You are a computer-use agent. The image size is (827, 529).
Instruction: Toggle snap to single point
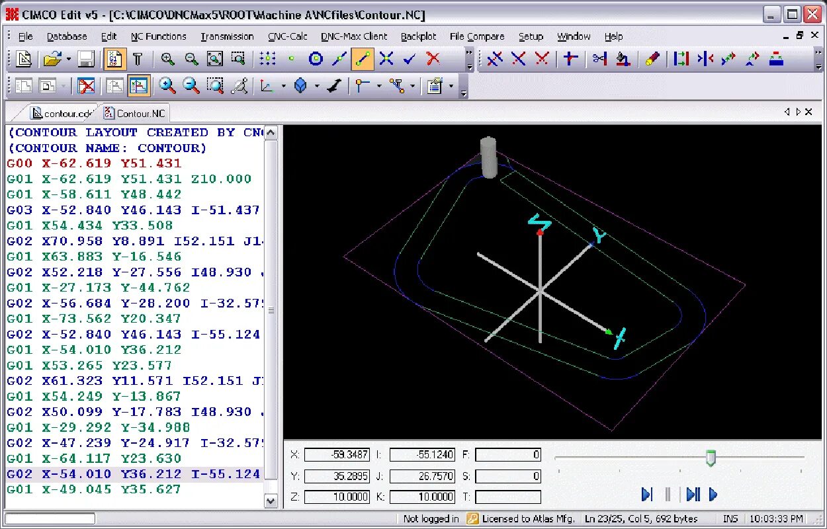click(291, 59)
